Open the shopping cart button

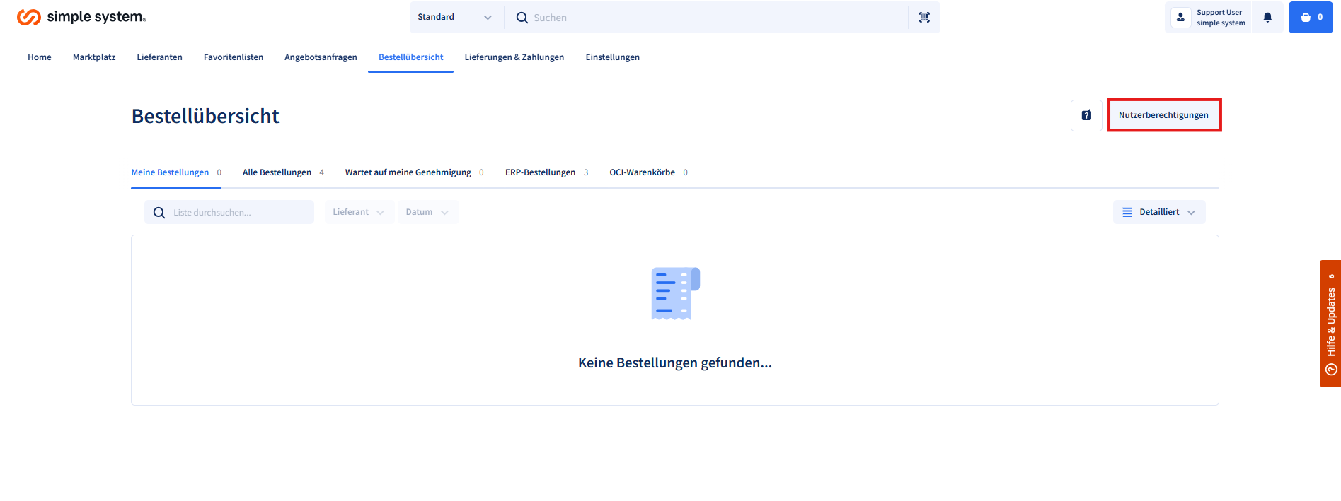(1311, 18)
